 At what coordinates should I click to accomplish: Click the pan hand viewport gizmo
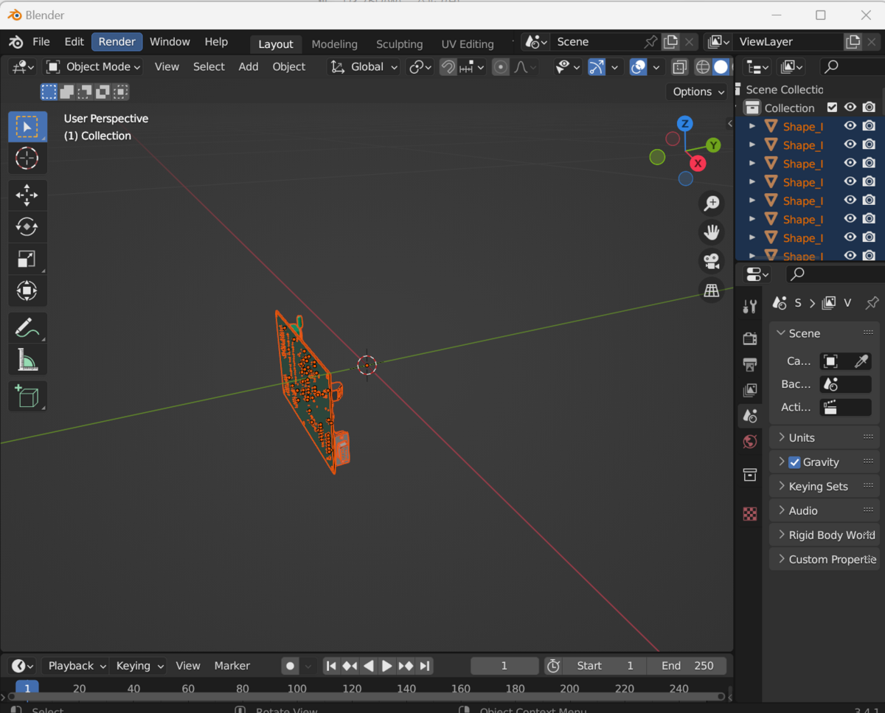click(712, 232)
